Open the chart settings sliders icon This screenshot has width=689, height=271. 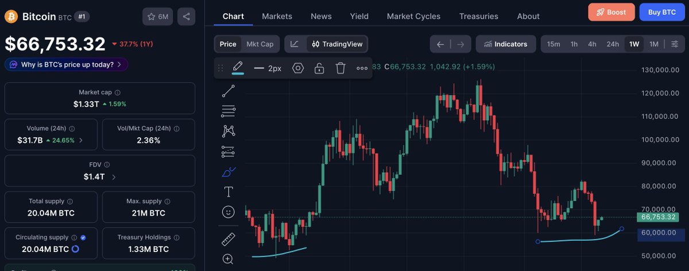click(x=674, y=44)
